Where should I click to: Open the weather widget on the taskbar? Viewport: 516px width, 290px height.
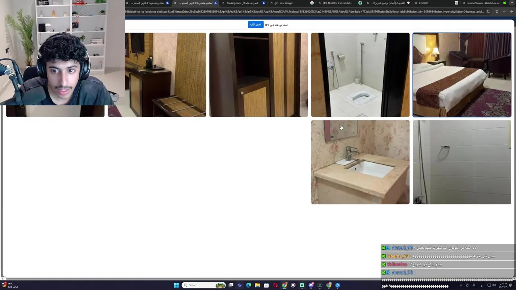point(10,285)
